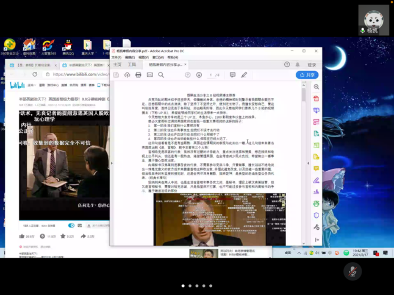Add a comment using speech bubble icon
The image size is (394, 295).
coord(233,75)
